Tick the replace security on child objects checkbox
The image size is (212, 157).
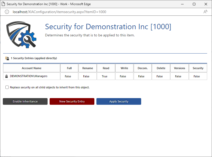tap(7, 87)
